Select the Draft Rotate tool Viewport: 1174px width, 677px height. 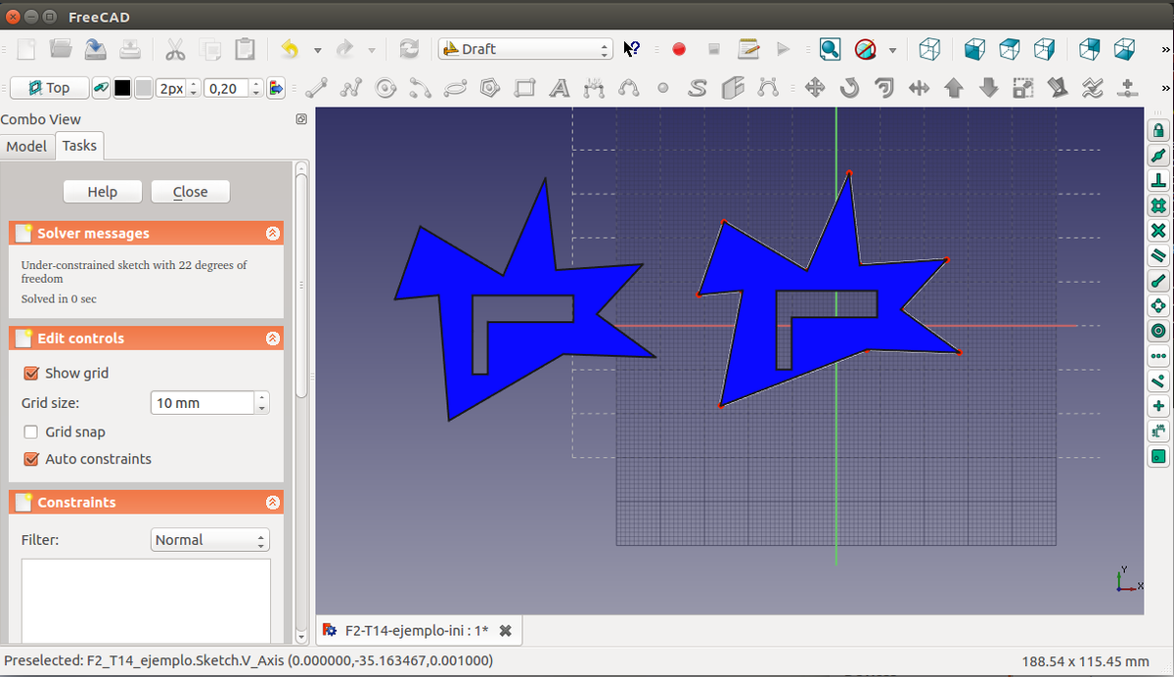pos(849,88)
